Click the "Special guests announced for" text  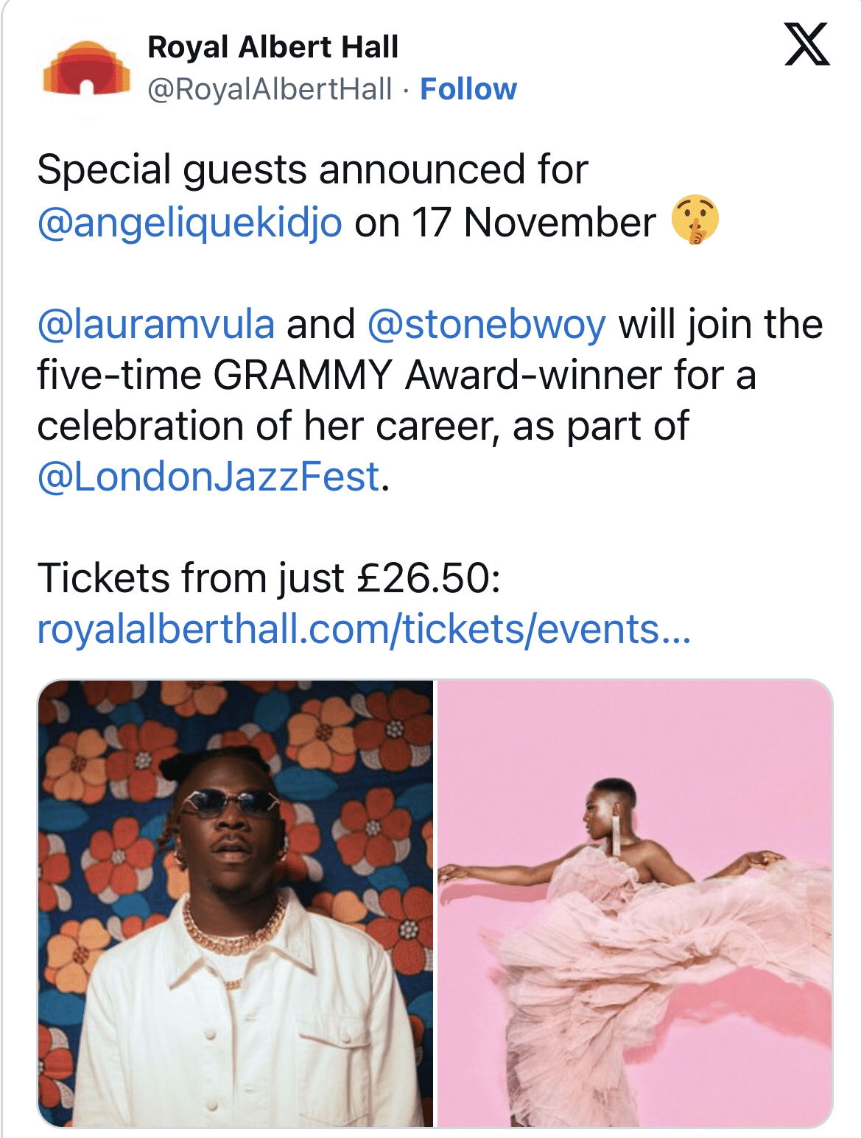pyautogui.click(x=312, y=170)
